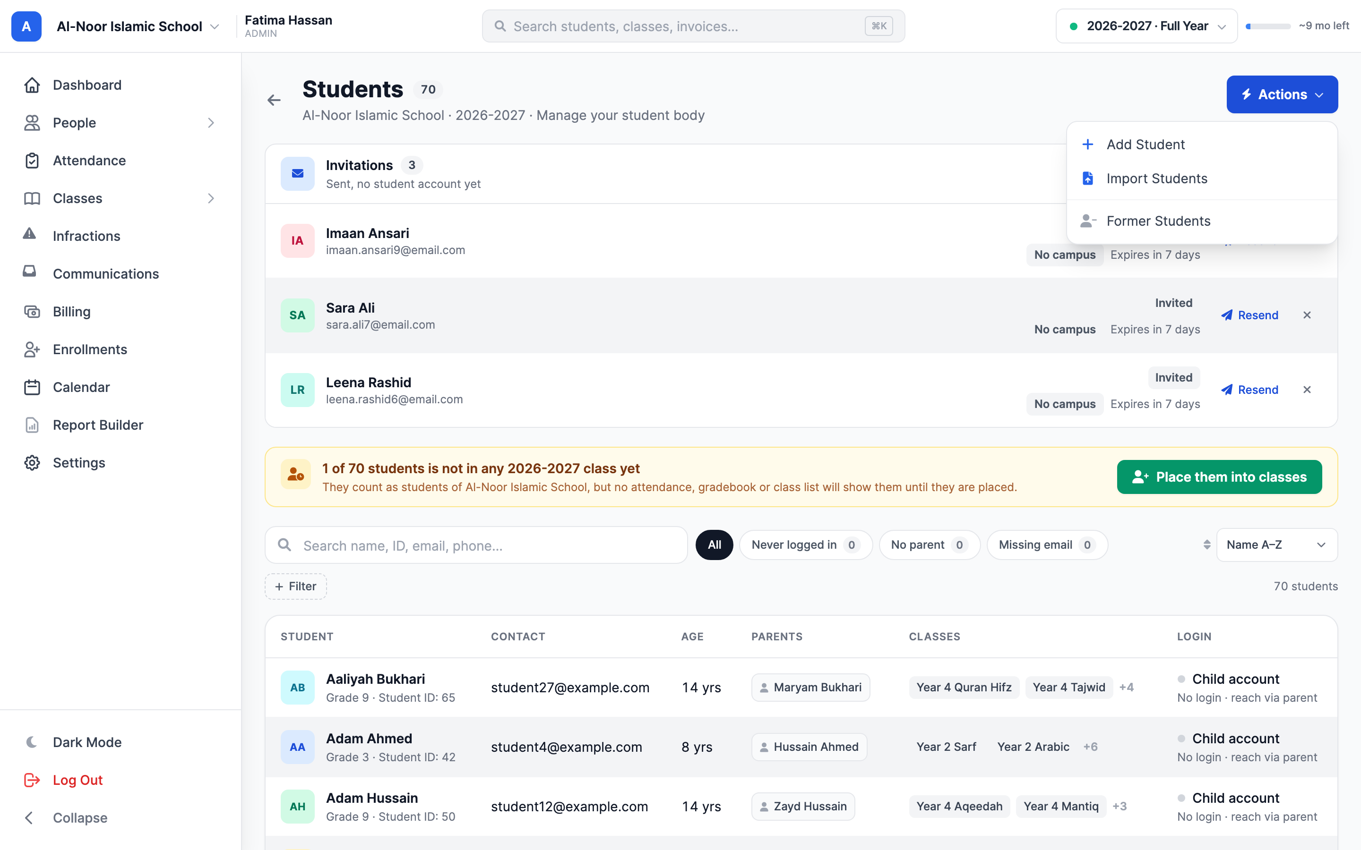Open Maryam Bukhari parent chip

[x=810, y=687]
